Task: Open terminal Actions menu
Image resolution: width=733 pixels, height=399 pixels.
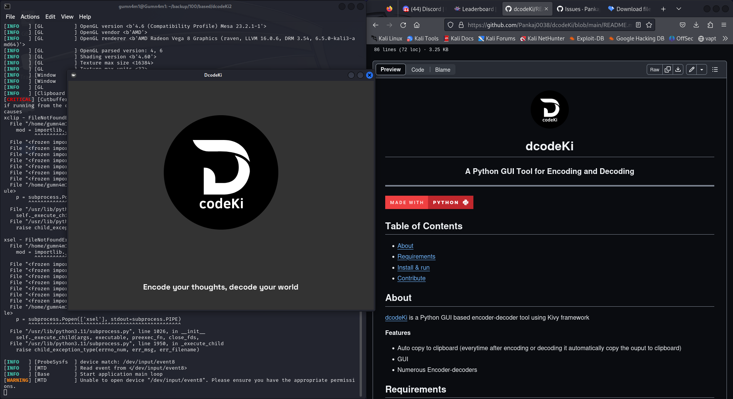Action: pyautogui.click(x=30, y=17)
